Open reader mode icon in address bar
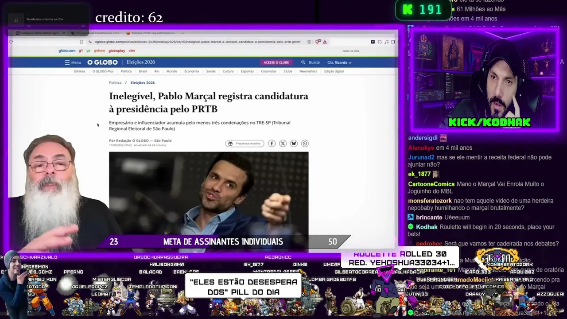 pos(309,42)
